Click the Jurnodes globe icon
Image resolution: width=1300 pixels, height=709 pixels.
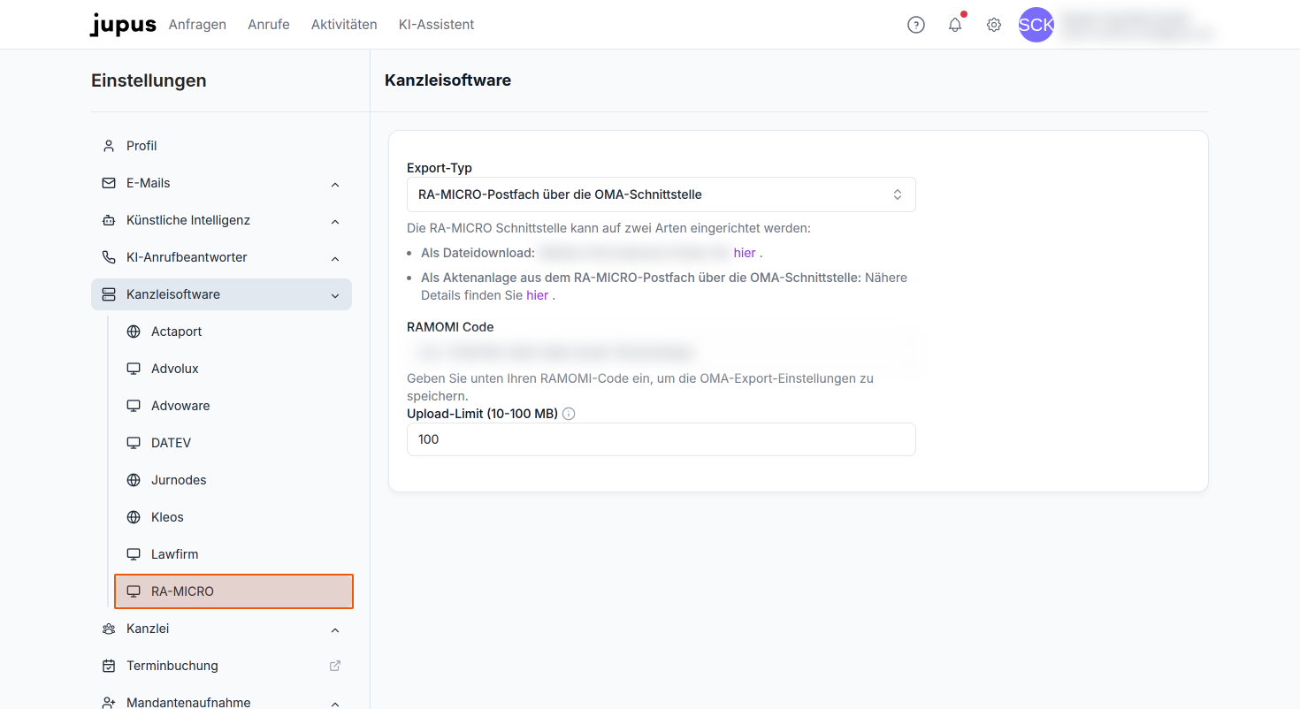click(134, 480)
